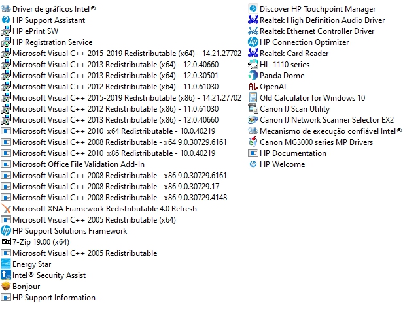The height and width of the screenshot is (310, 420).
Task: Select the Canon IJ Scan Utility text
Action: (x=294, y=109)
